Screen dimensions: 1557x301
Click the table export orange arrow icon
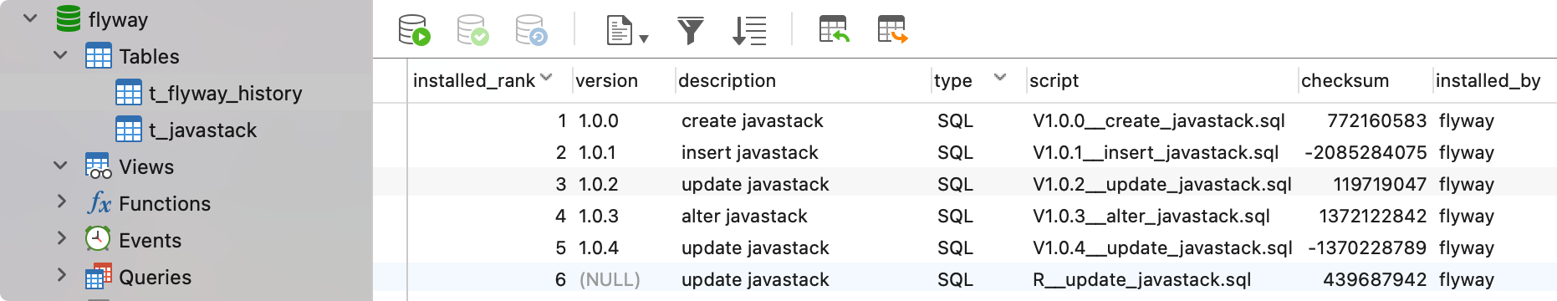892,30
